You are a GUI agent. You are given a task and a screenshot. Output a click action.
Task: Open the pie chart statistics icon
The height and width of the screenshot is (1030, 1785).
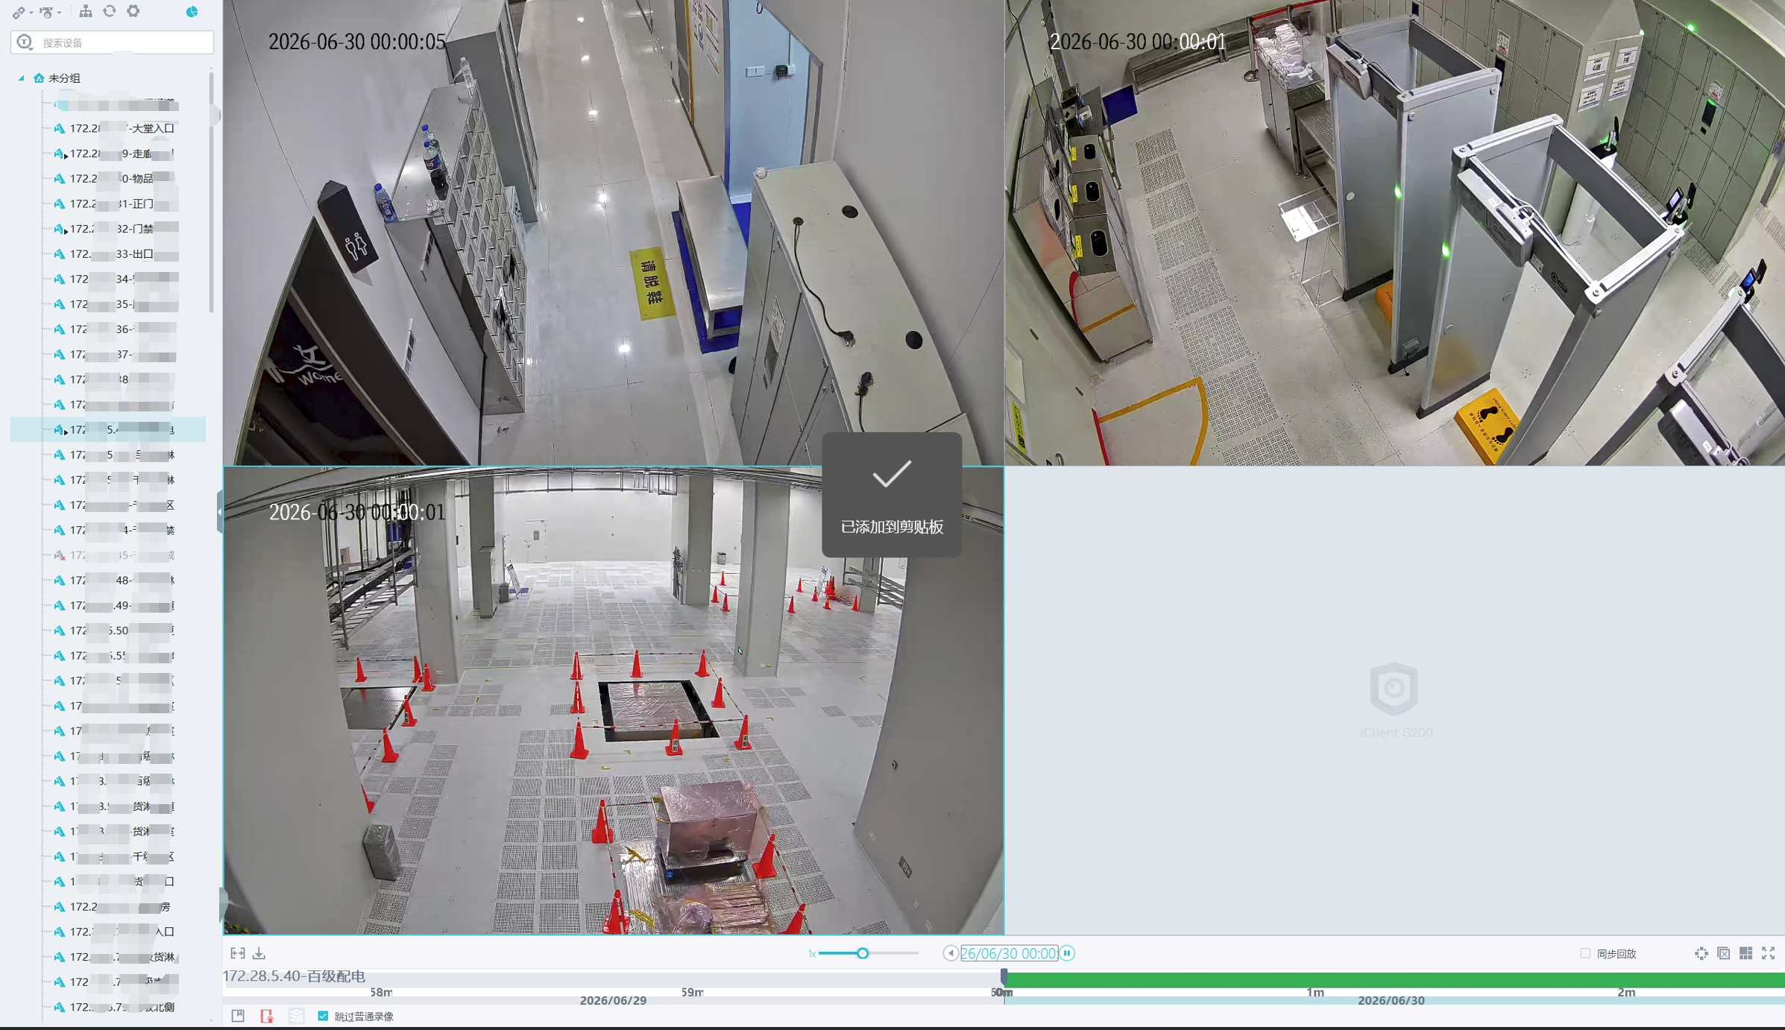pyautogui.click(x=192, y=11)
